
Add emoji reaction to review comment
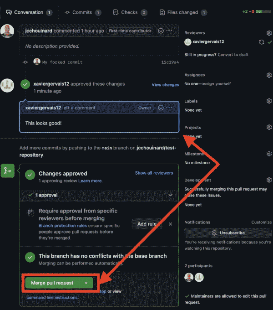point(161,108)
